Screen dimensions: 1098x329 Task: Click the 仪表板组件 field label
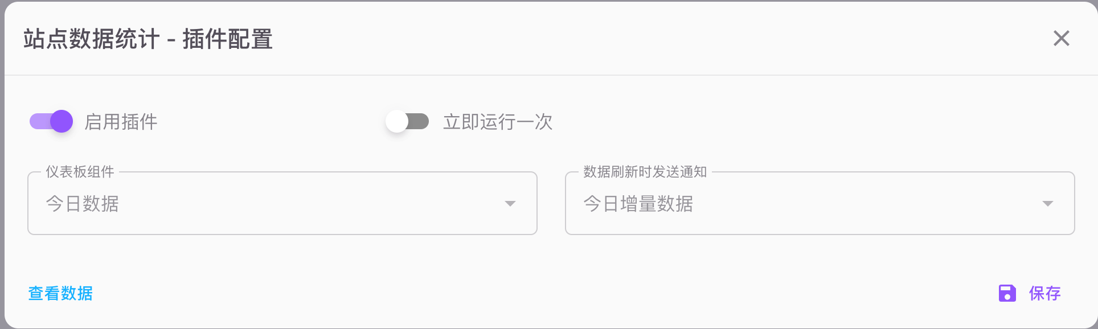80,172
